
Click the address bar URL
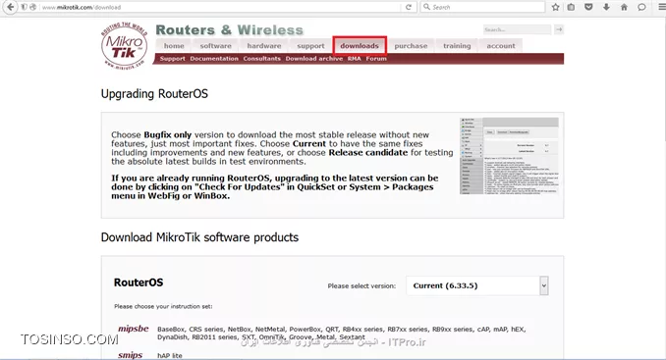(82, 7)
